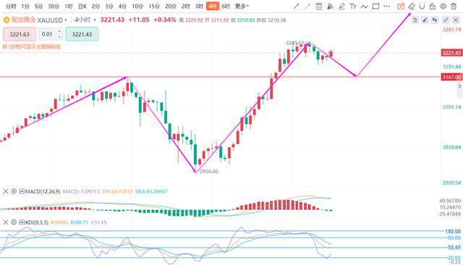This screenshot has height=265, width=463.
Task: Click the indicator settings icon in chart header
Action: point(415,20)
